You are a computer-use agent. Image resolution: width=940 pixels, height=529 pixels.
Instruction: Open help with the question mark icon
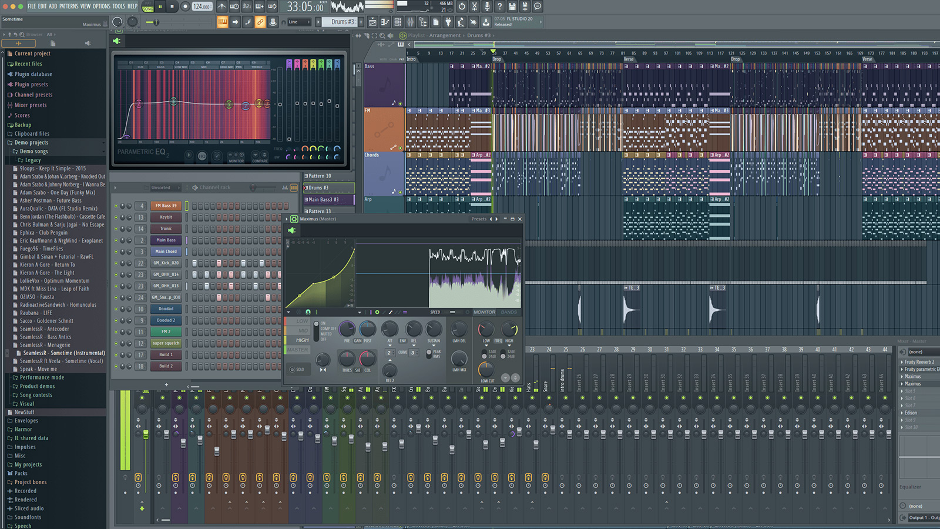click(x=499, y=6)
